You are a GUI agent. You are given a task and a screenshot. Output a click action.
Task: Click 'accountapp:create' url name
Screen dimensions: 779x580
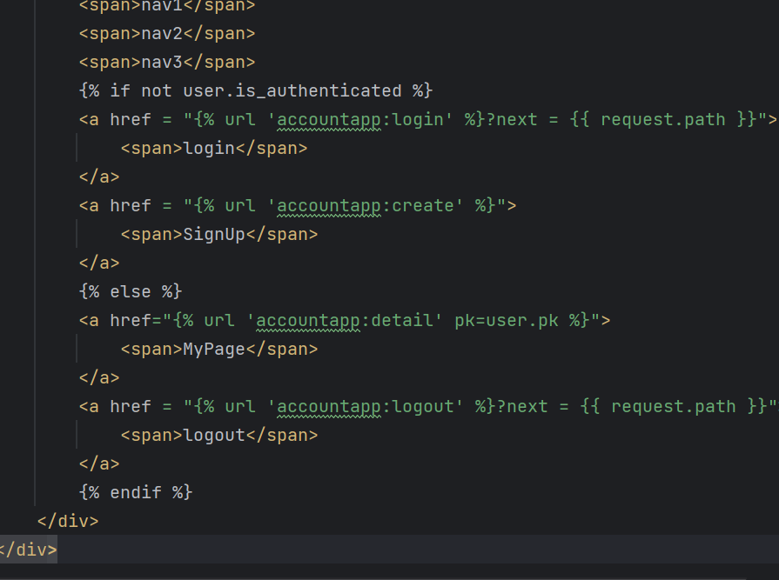click(x=366, y=206)
